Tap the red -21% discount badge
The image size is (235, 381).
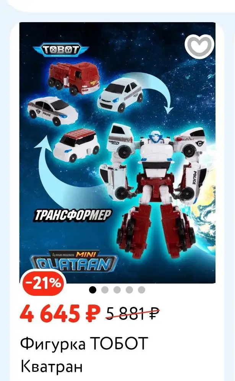(x=43, y=283)
